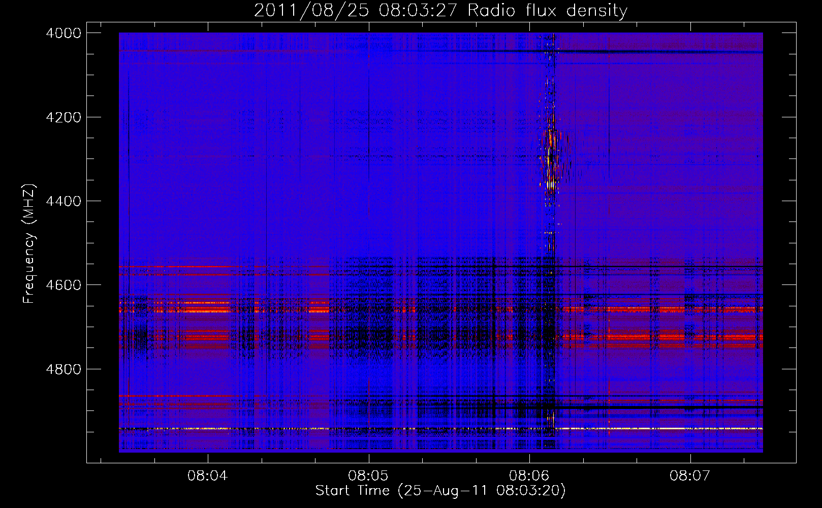822x508 pixels.
Task: Click the 'Frequency (MHZ)' axis title
Action: (x=29, y=244)
